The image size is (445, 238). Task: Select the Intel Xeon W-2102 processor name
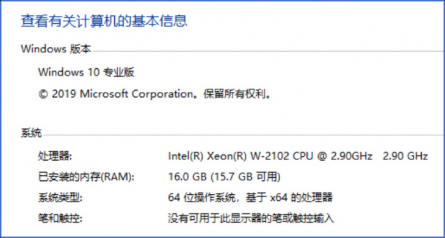point(270,156)
